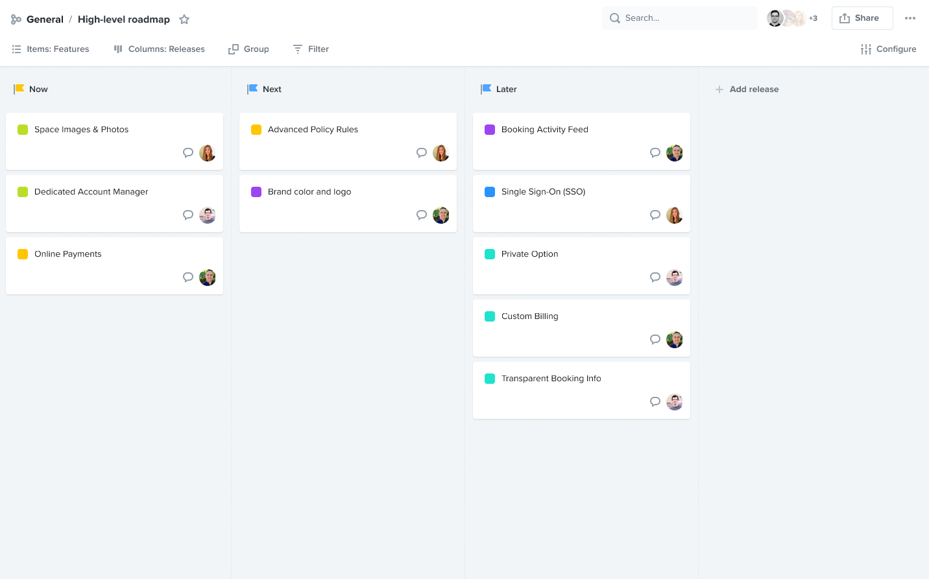
Task: Click teal swatch on Custom Billing
Action: [490, 316]
